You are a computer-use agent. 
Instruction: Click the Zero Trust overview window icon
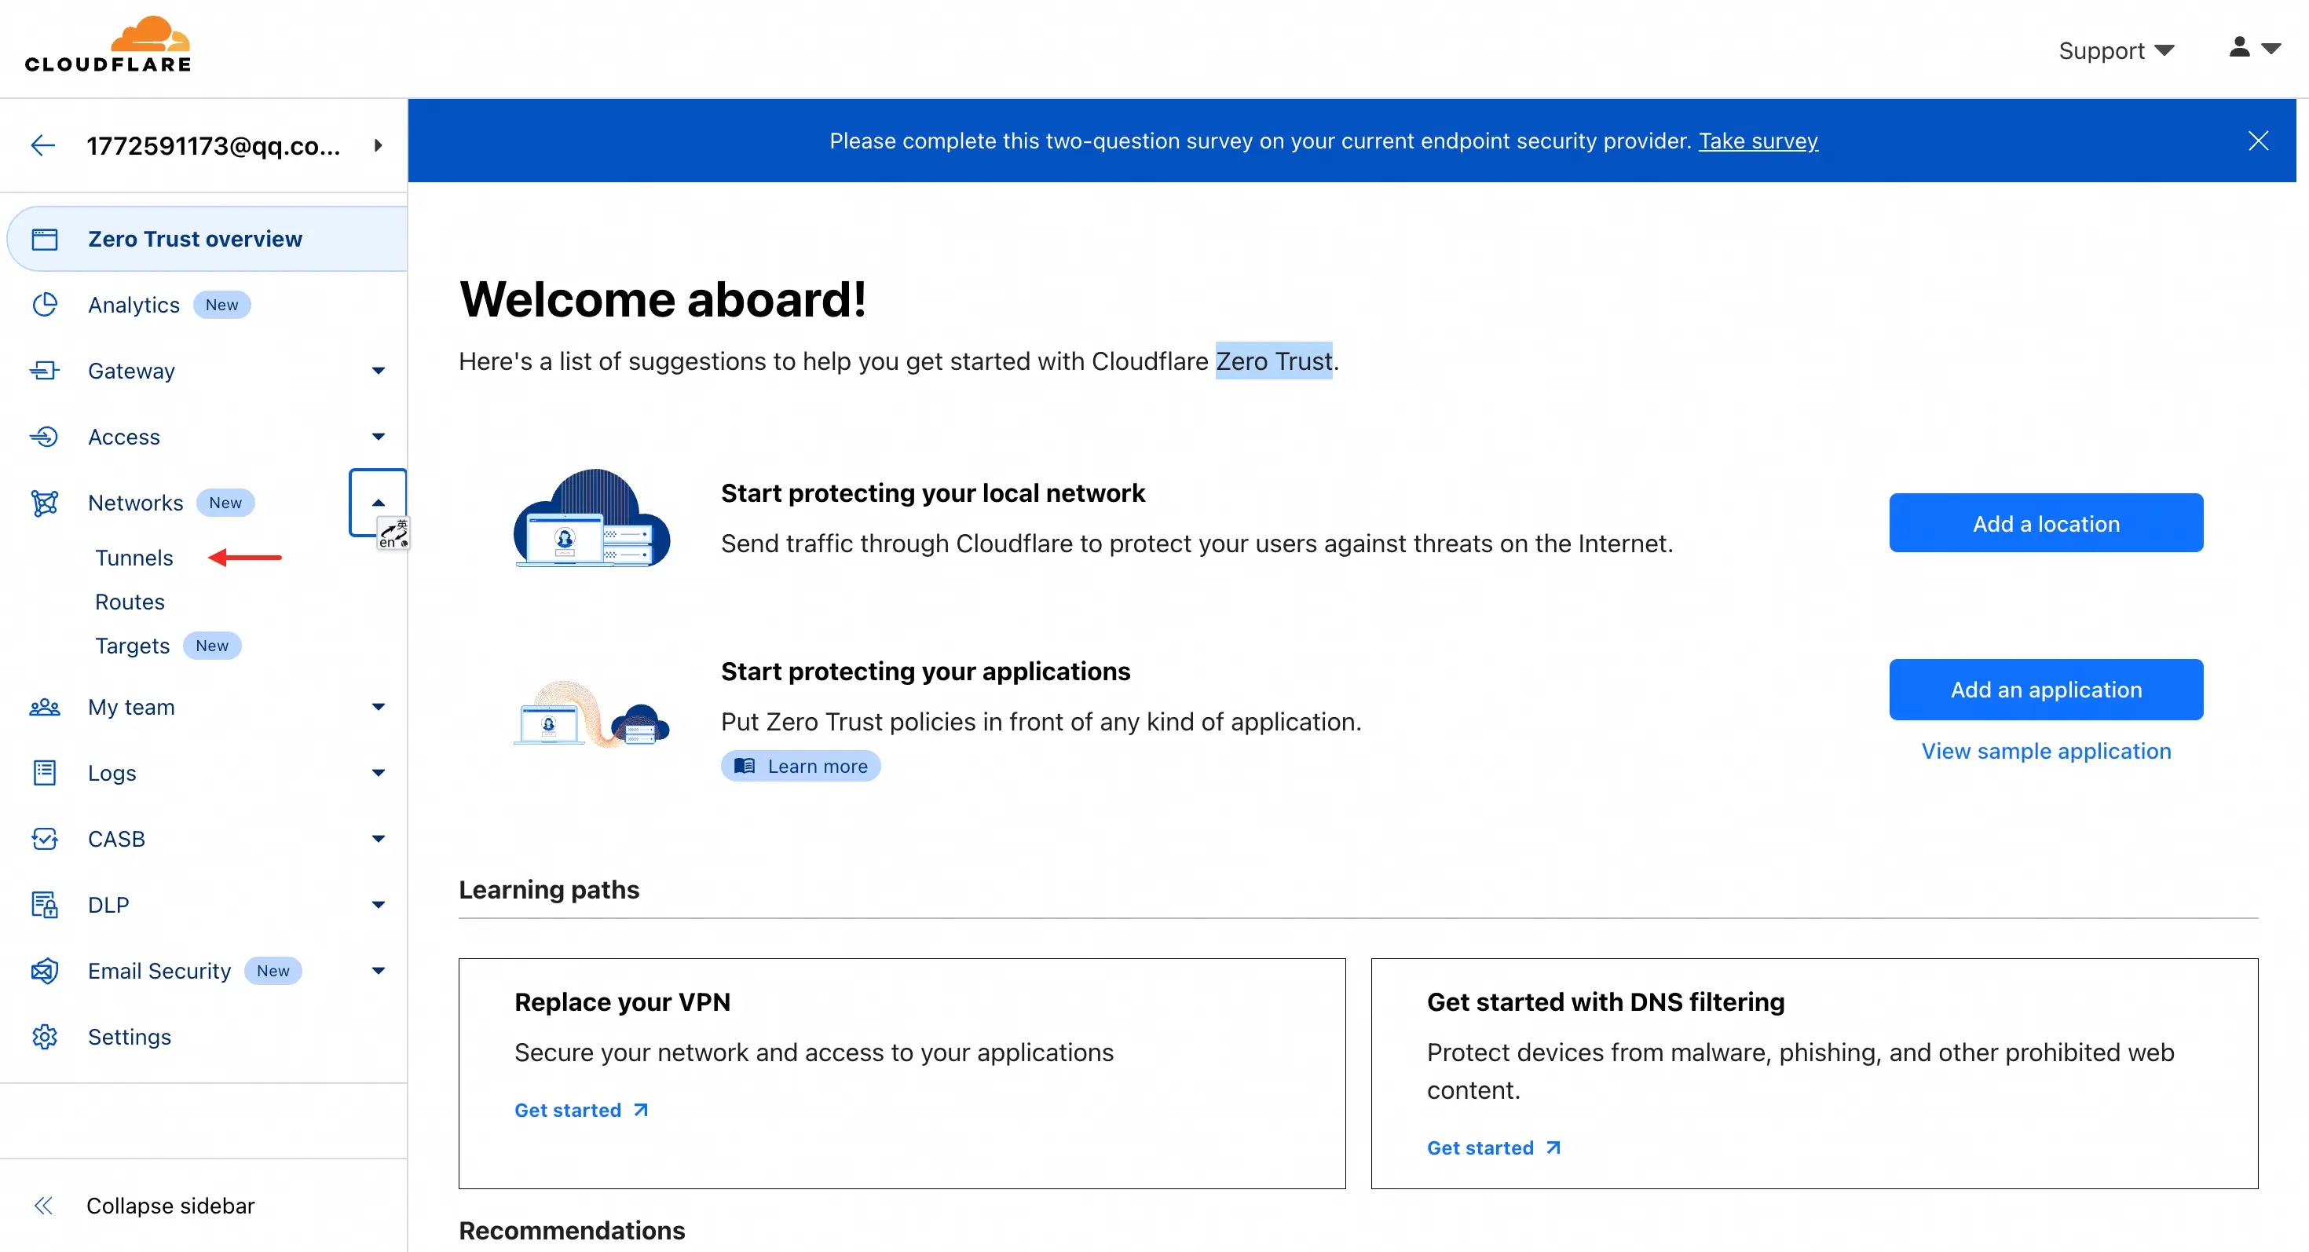[x=45, y=240]
